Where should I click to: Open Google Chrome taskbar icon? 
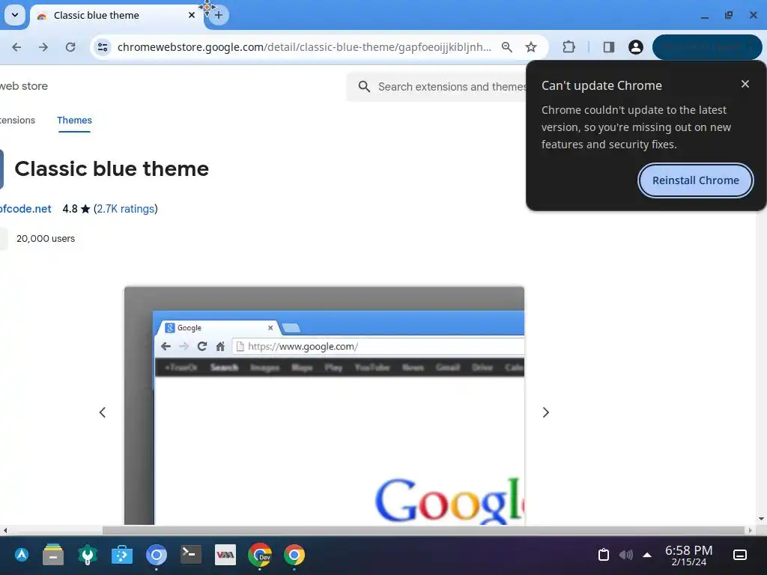pyautogui.click(x=294, y=555)
